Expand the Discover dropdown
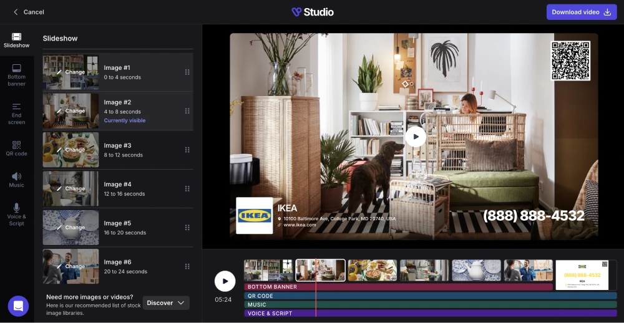Image resolution: width=624 pixels, height=323 pixels. tap(166, 303)
